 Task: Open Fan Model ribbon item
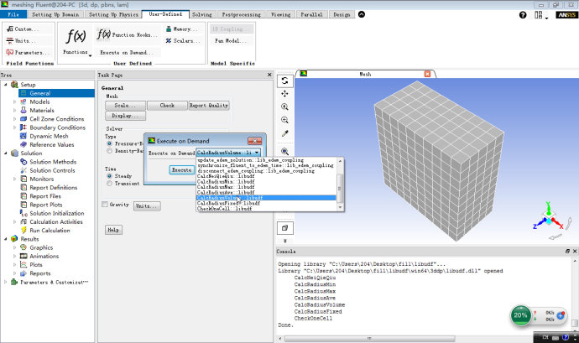tap(232, 40)
